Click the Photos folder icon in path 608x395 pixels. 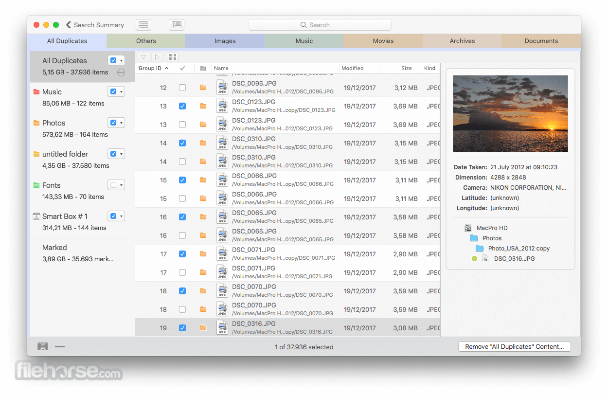tap(474, 238)
